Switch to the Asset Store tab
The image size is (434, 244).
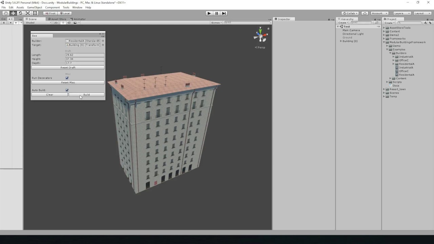point(58,19)
